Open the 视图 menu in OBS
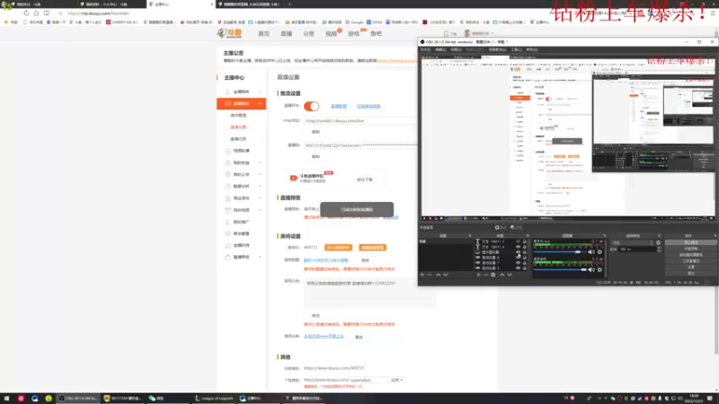Image resolution: width=719 pixels, height=404 pixels. tap(456, 49)
